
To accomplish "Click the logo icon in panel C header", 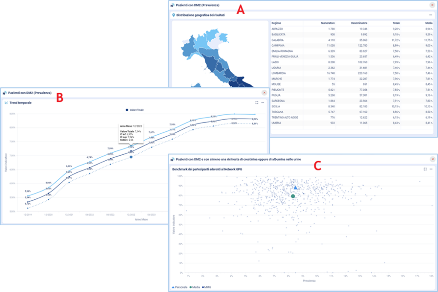I will tap(172, 159).
